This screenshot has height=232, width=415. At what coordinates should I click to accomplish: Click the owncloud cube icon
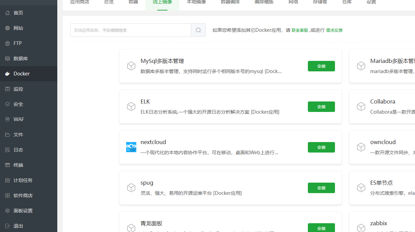(x=361, y=147)
